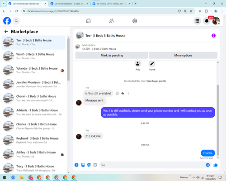Open browser zoom magnifier icon
Viewport: 226px width, 181px height.
click(x=185, y=11)
